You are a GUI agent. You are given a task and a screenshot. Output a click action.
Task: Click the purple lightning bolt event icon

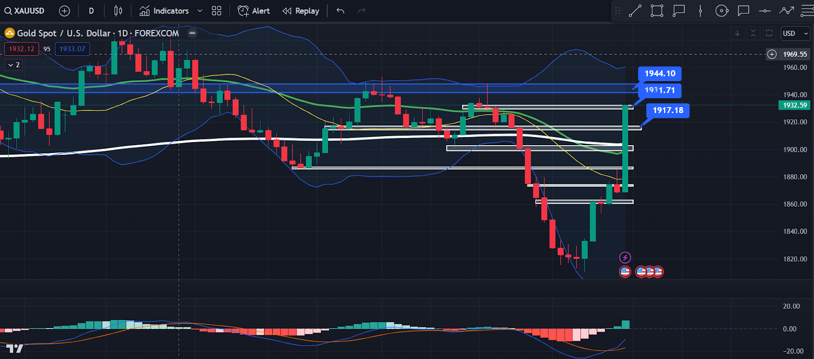[x=625, y=257]
